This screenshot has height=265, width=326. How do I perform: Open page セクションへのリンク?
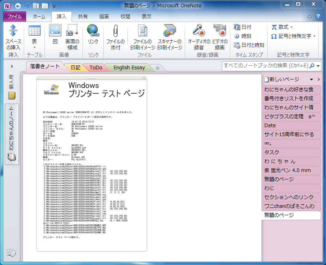pos(291,197)
